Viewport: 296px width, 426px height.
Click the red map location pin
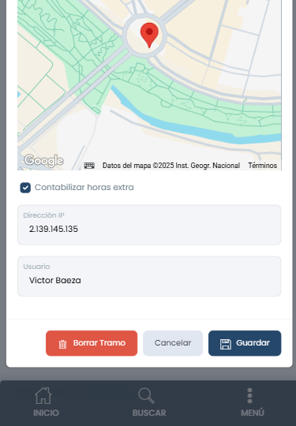(149, 35)
